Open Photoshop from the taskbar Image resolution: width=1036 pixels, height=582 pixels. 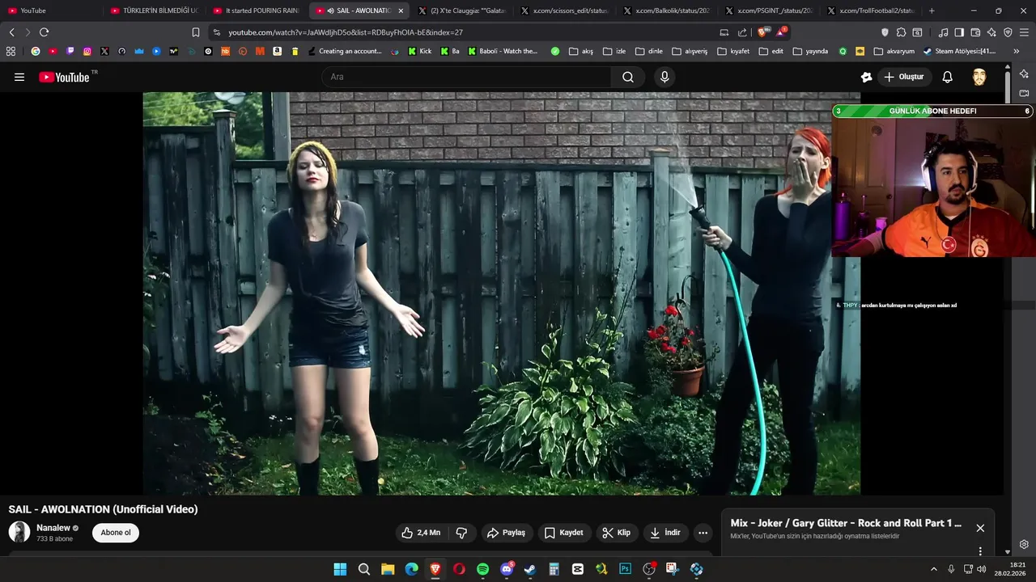(625, 569)
